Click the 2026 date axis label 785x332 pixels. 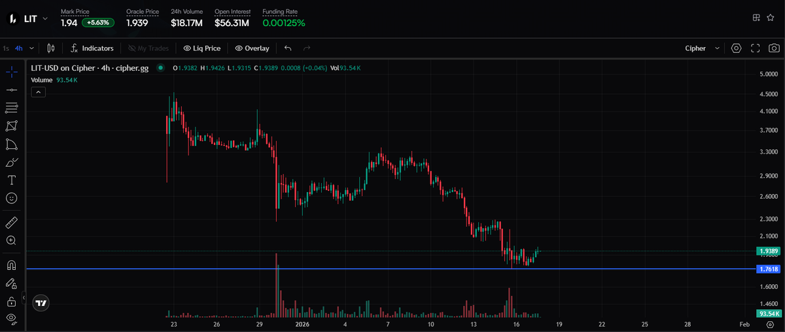tap(302, 324)
